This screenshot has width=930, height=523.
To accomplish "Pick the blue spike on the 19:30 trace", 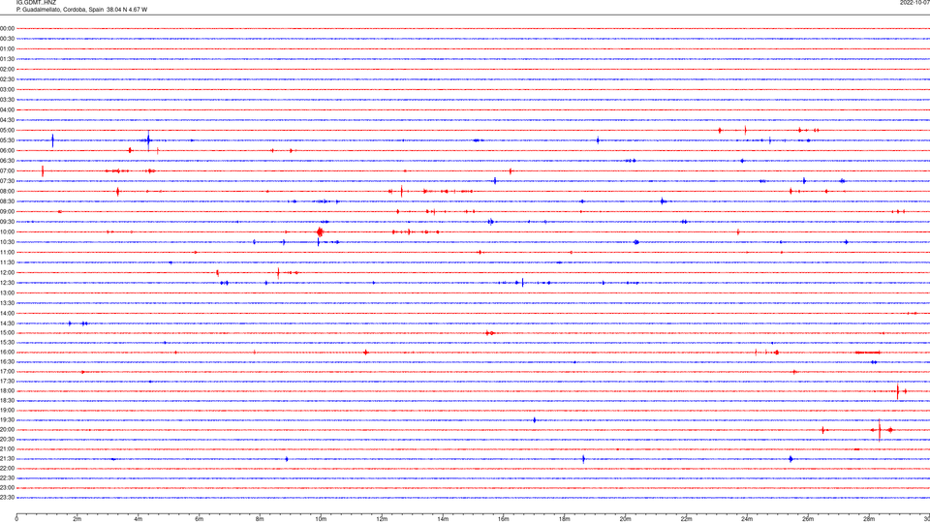I will pyautogui.click(x=535, y=420).
